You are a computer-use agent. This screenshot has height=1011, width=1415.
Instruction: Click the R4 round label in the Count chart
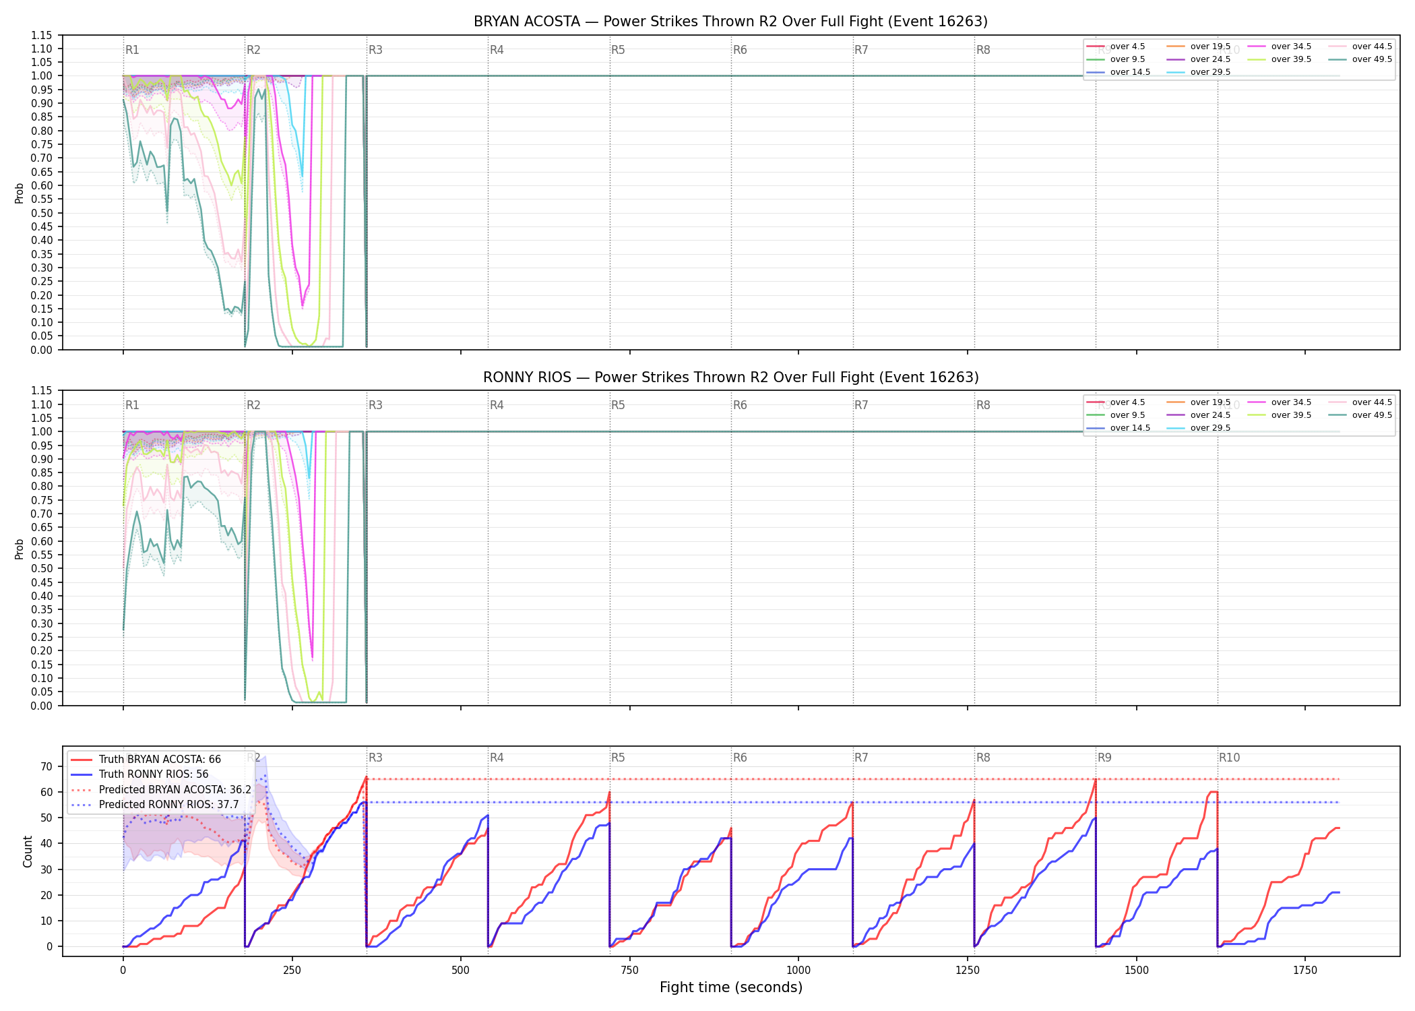point(497,758)
